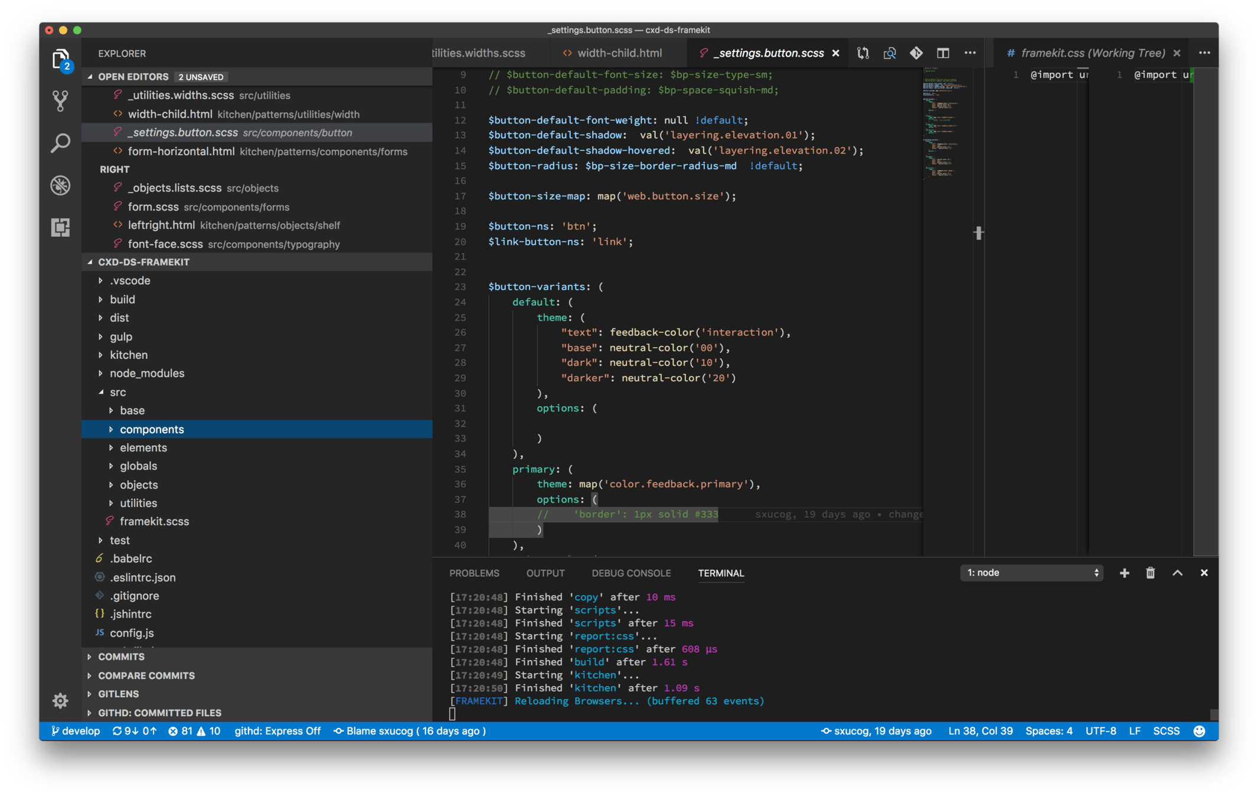Open the '1: node' terminal dropdown

[x=1031, y=573]
